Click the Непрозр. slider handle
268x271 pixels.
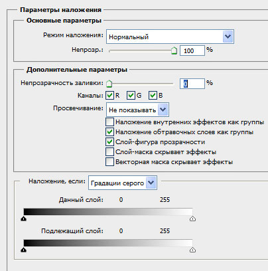tap(174, 50)
